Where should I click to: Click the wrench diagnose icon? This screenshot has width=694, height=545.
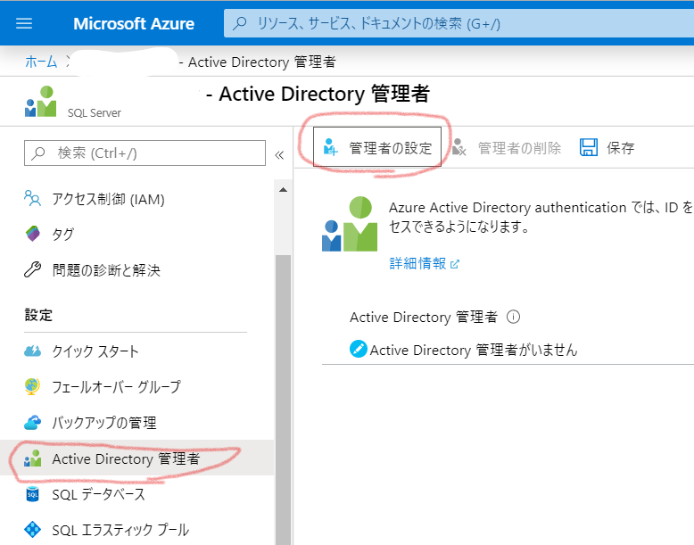click(32, 269)
